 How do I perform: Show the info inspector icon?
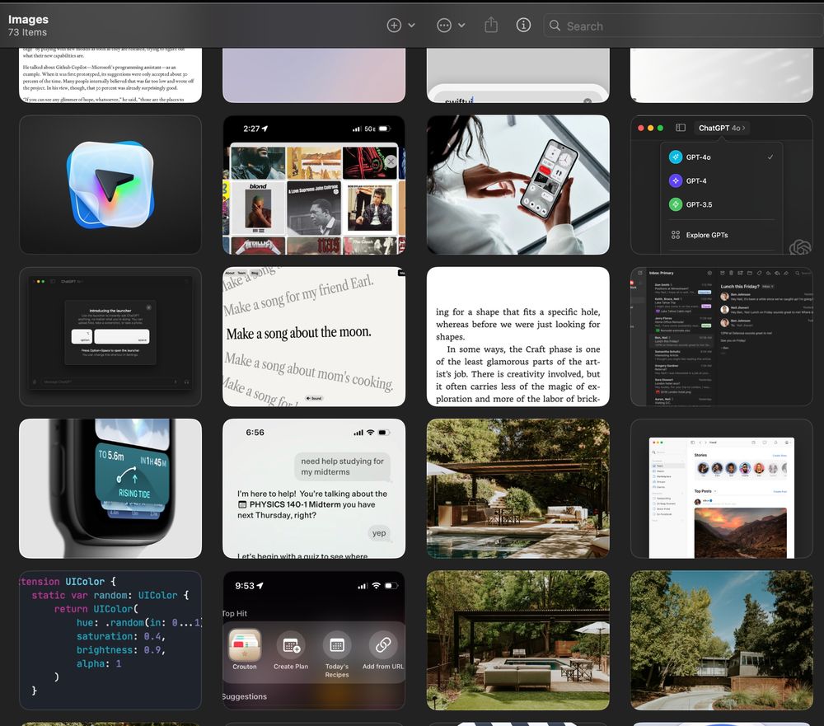tap(523, 26)
